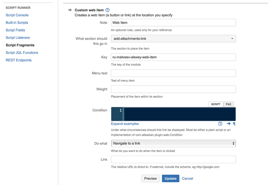Viewport: 268px width, 185px height.
Task: Click the Preview button
Action: click(150, 178)
